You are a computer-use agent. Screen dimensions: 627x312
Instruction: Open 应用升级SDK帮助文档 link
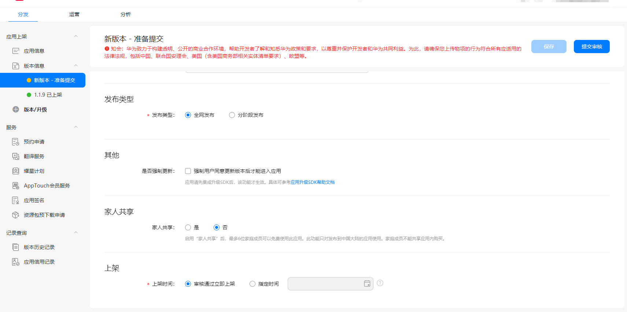point(313,182)
